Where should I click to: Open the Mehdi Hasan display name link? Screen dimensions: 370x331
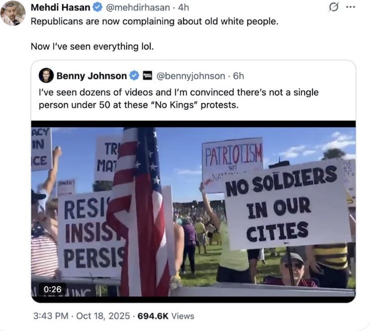[61, 7]
